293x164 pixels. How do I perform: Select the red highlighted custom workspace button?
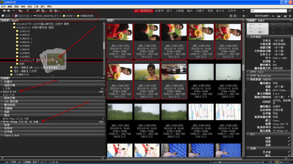pyautogui.click(x=144, y=11)
